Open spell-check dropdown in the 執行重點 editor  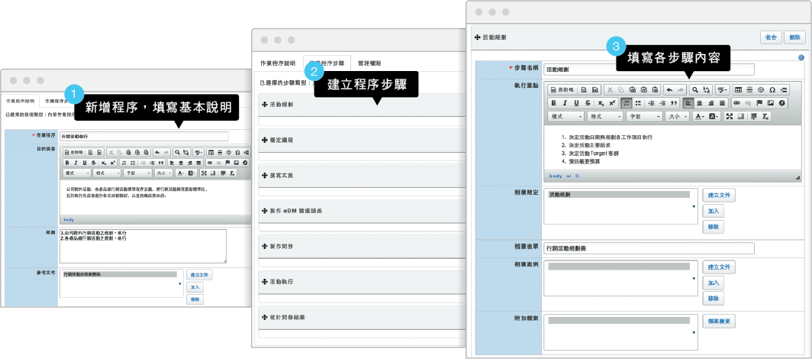point(723,89)
